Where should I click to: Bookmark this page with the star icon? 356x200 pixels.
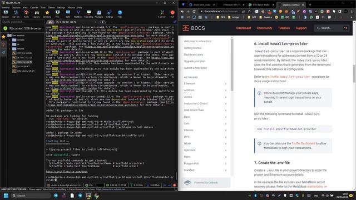pyautogui.click(x=249, y=11)
